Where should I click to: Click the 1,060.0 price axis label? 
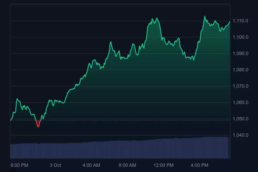(x=240, y=103)
